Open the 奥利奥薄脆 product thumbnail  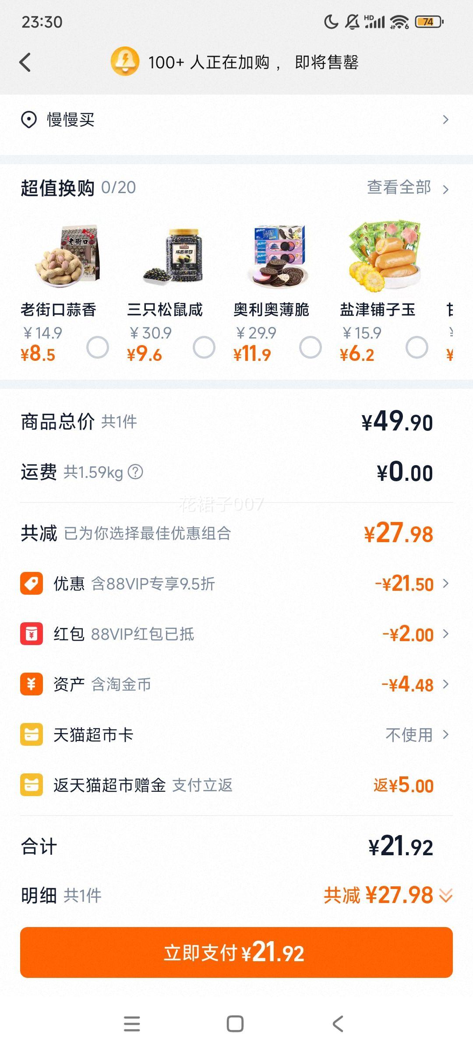pyautogui.click(x=278, y=256)
